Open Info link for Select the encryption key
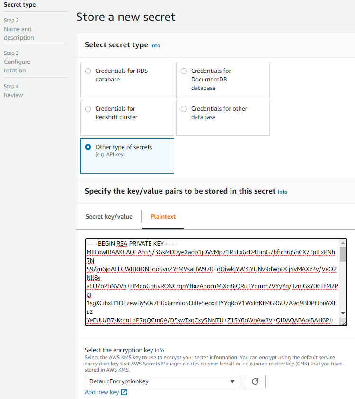The image size is (355, 399). tap(160, 350)
